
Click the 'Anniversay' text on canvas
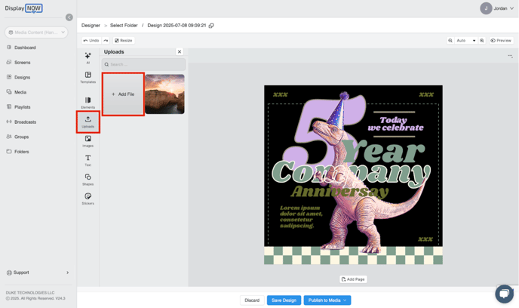click(x=339, y=192)
